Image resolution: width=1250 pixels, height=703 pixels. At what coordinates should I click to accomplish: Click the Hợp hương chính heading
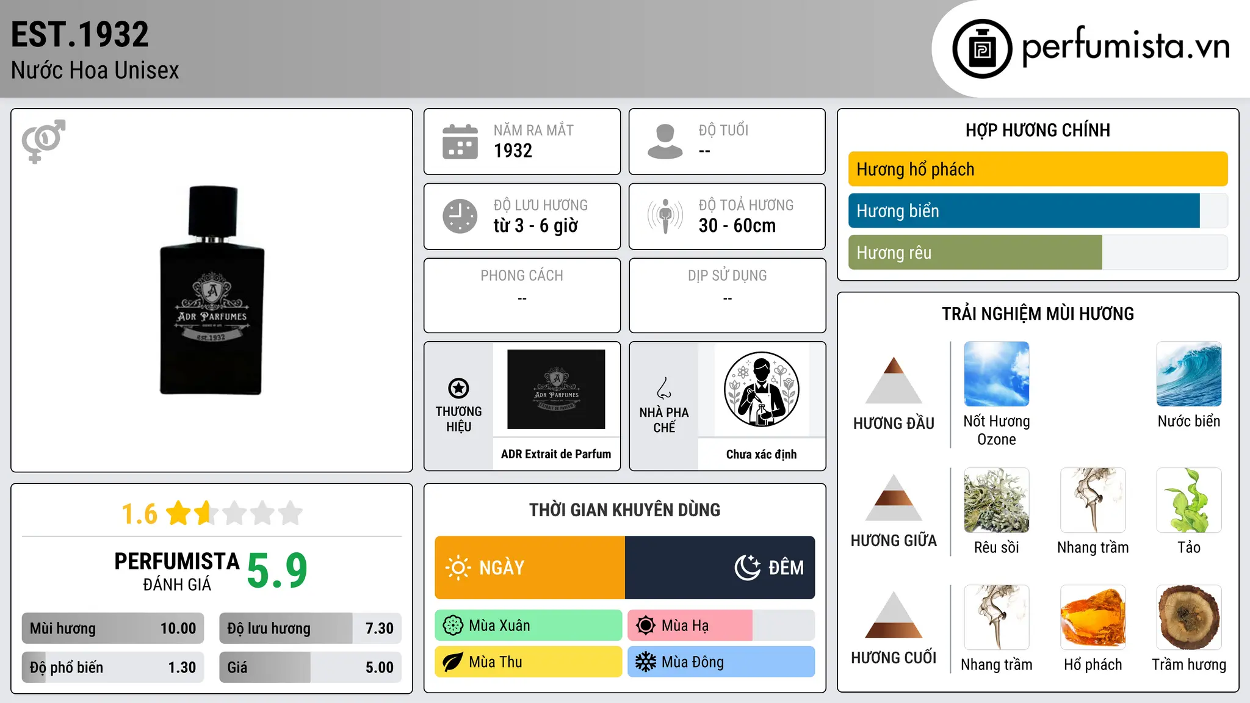[1038, 130]
